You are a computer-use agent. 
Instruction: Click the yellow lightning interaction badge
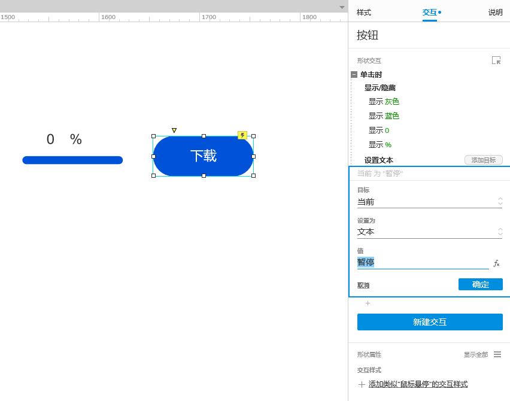[x=242, y=135]
